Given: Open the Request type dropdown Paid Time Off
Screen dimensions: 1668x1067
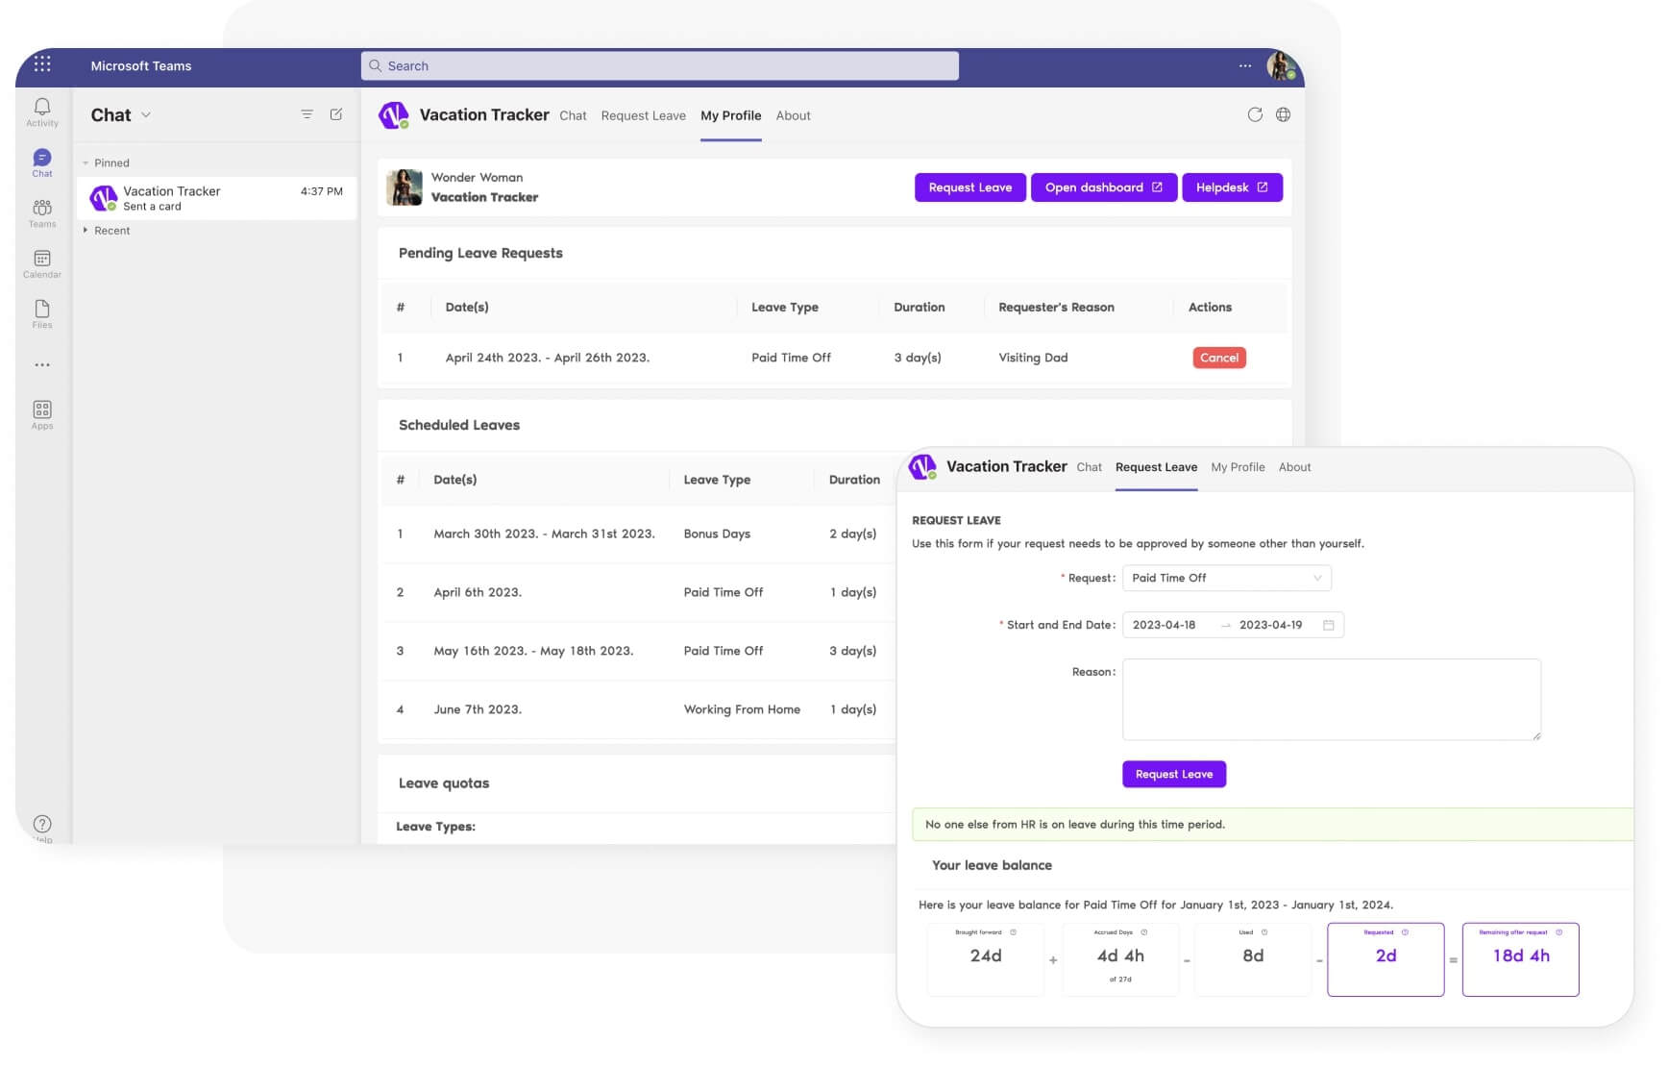Looking at the screenshot, I should [x=1227, y=578].
